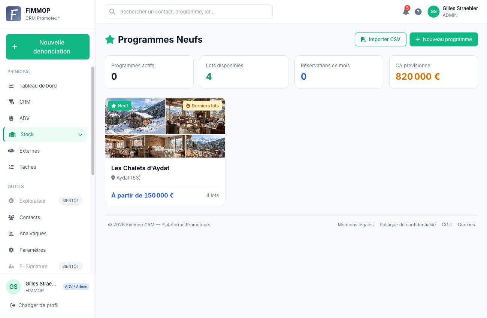487x318 pixels.
Task: Open the Tâches menu item
Action: coord(45,167)
